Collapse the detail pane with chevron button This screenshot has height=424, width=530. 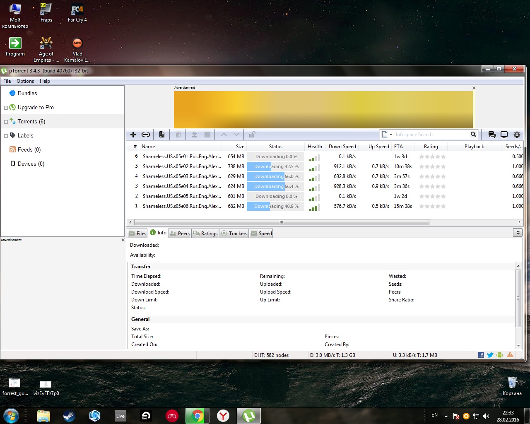click(x=518, y=233)
